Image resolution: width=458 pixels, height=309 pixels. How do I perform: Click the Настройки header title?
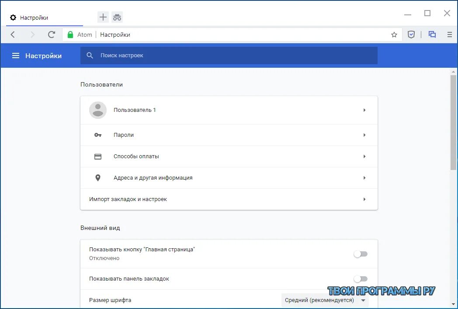(44, 56)
